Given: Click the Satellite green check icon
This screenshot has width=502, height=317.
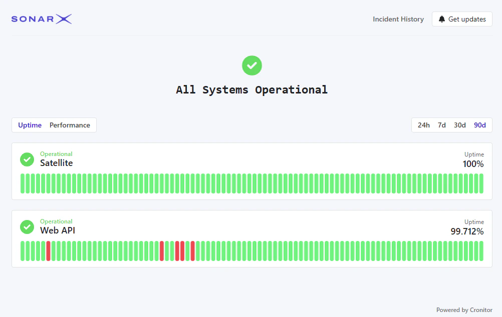Looking at the screenshot, I should (x=27, y=159).
